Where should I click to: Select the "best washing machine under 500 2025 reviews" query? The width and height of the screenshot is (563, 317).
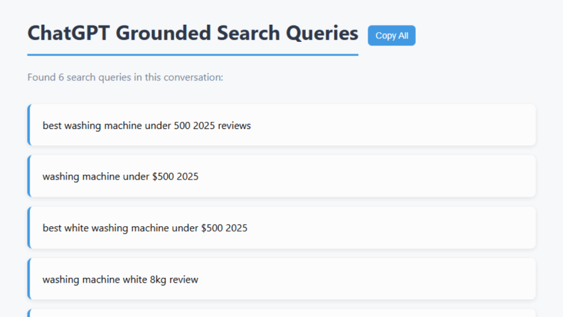[281, 125]
